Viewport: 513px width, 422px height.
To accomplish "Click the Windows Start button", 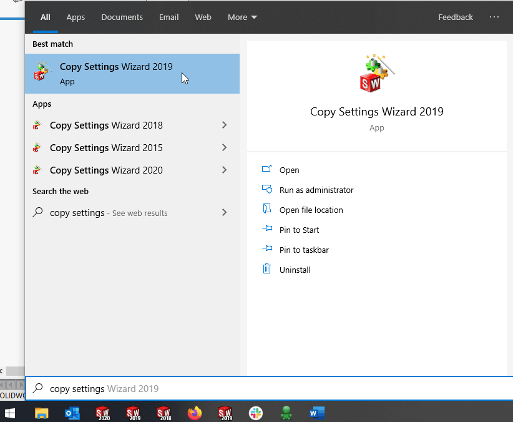I will (x=11, y=413).
